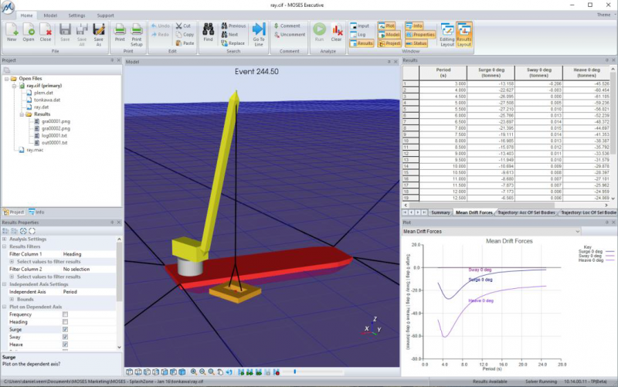
Task: Select tonkawa.dat in the project tree
Action: (47, 100)
